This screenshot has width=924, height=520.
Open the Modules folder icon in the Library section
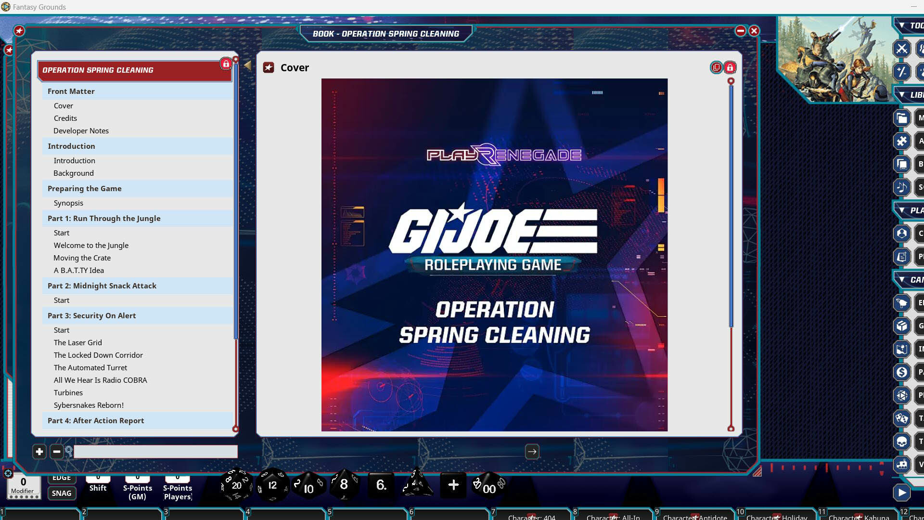tap(902, 117)
